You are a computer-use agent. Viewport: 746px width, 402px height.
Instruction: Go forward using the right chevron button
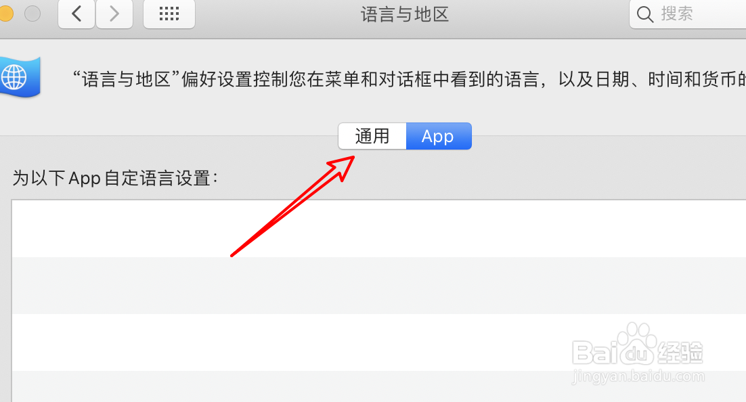(x=114, y=14)
